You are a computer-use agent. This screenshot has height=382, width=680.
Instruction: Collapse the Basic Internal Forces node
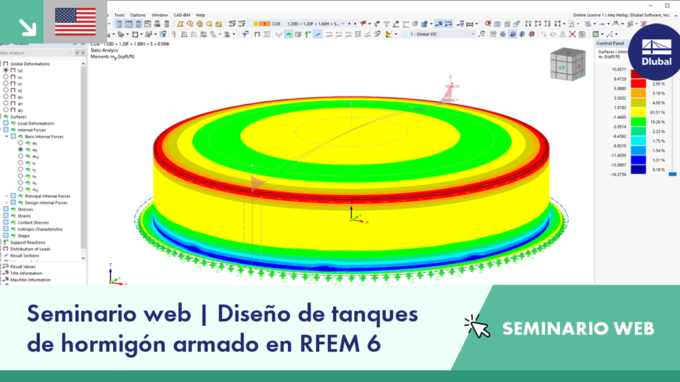(7, 136)
